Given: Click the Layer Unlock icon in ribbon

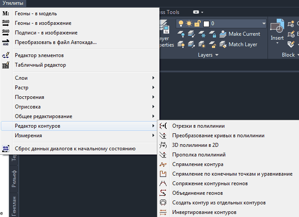Looking at the screenshot, I should point(212,44).
